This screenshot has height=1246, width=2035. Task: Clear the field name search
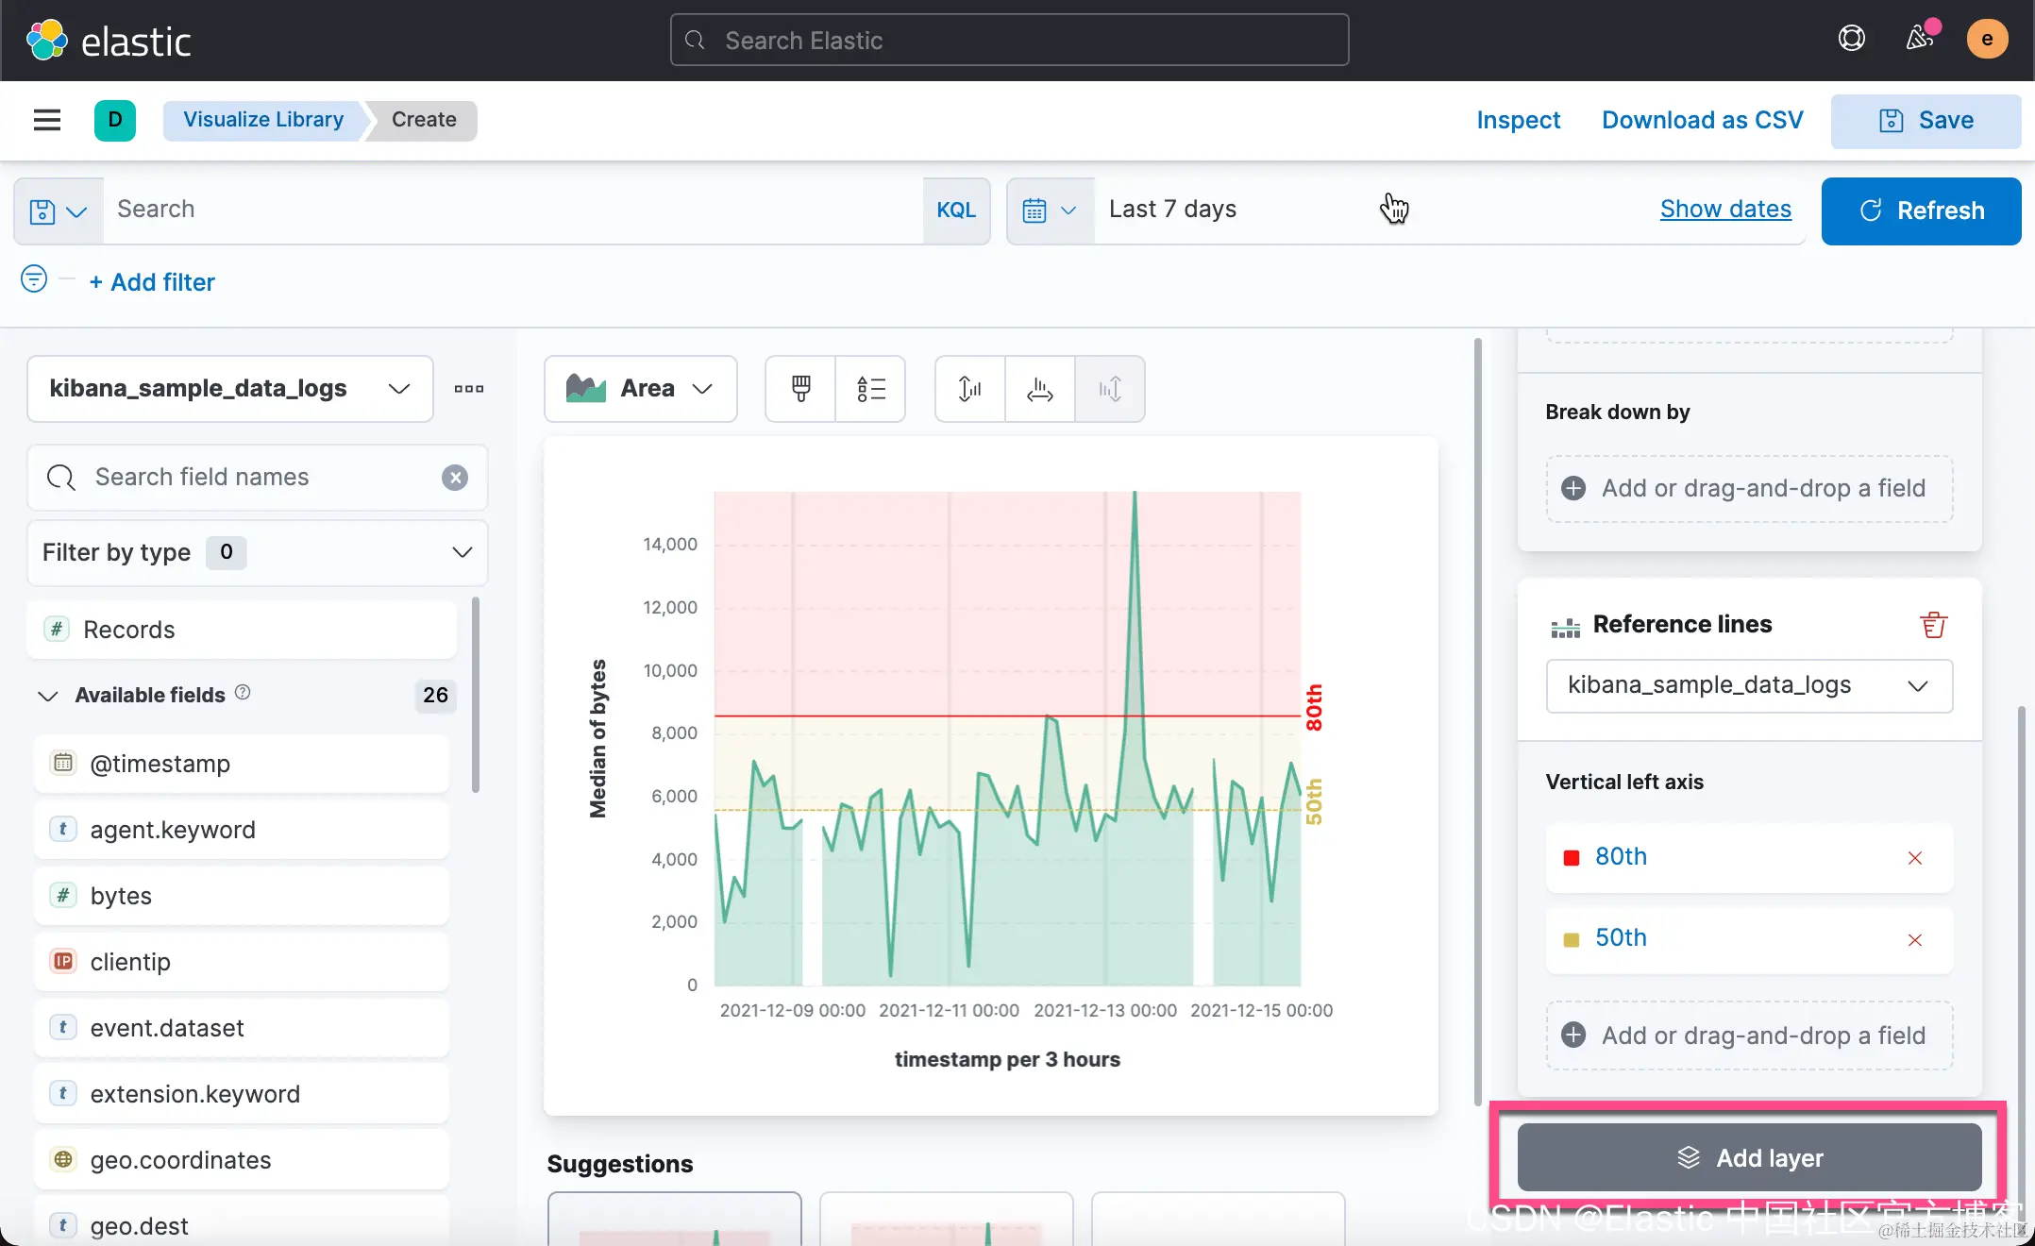tap(455, 478)
